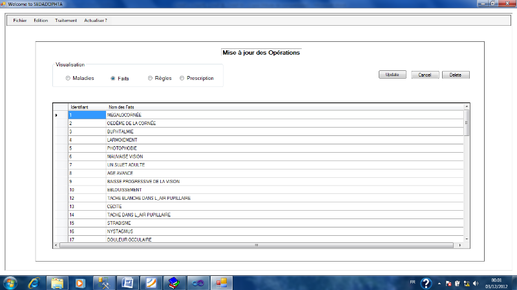Select the Faits radio button
This screenshot has width=517, height=290.
pos(112,78)
